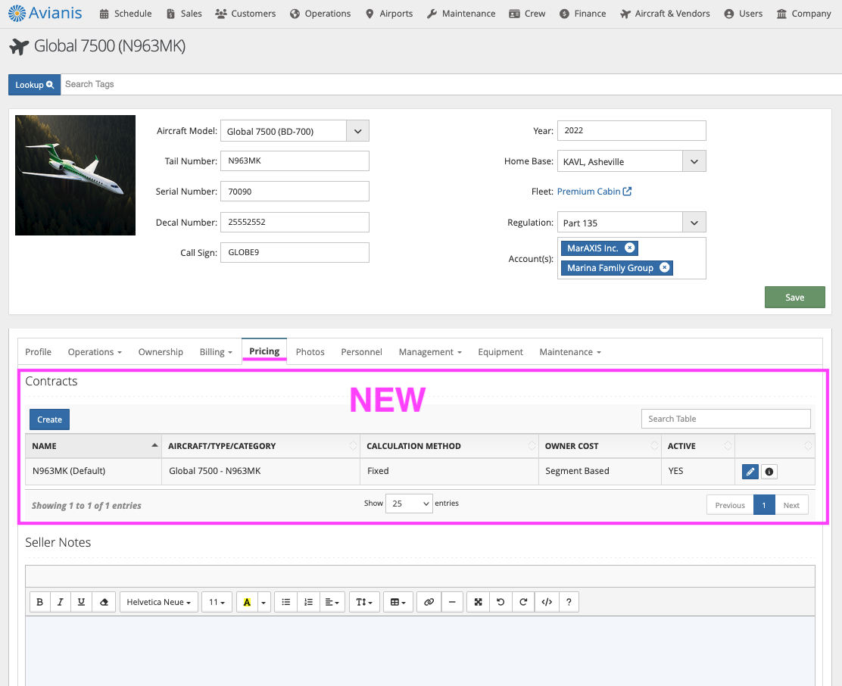Clear font style with eraser icon

click(x=104, y=602)
